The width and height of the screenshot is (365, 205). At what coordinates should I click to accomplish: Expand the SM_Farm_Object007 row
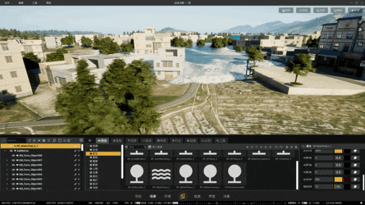tap(7, 160)
